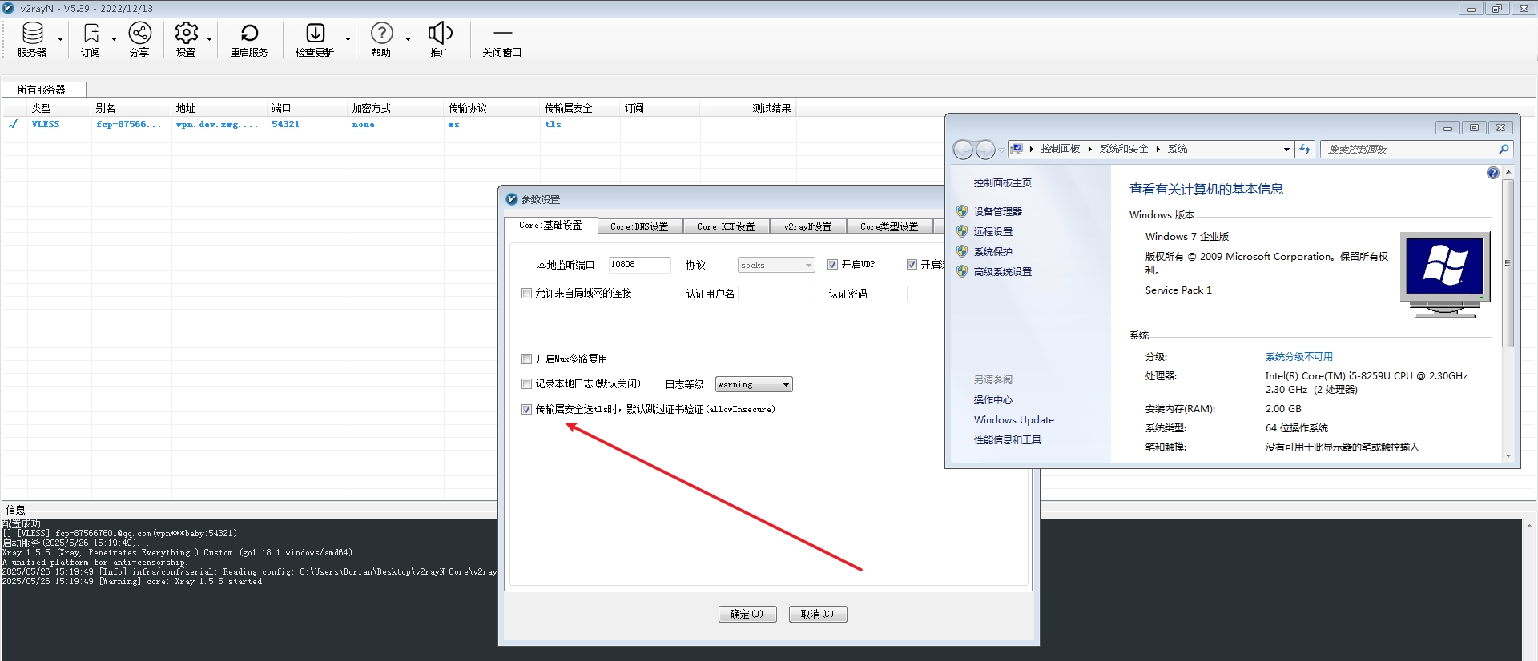Click the Control Panel vertical scrollbar
This screenshot has width=1538, height=661.
click(1508, 263)
